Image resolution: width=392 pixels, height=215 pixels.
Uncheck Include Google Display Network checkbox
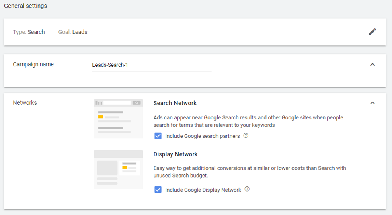coord(158,190)
